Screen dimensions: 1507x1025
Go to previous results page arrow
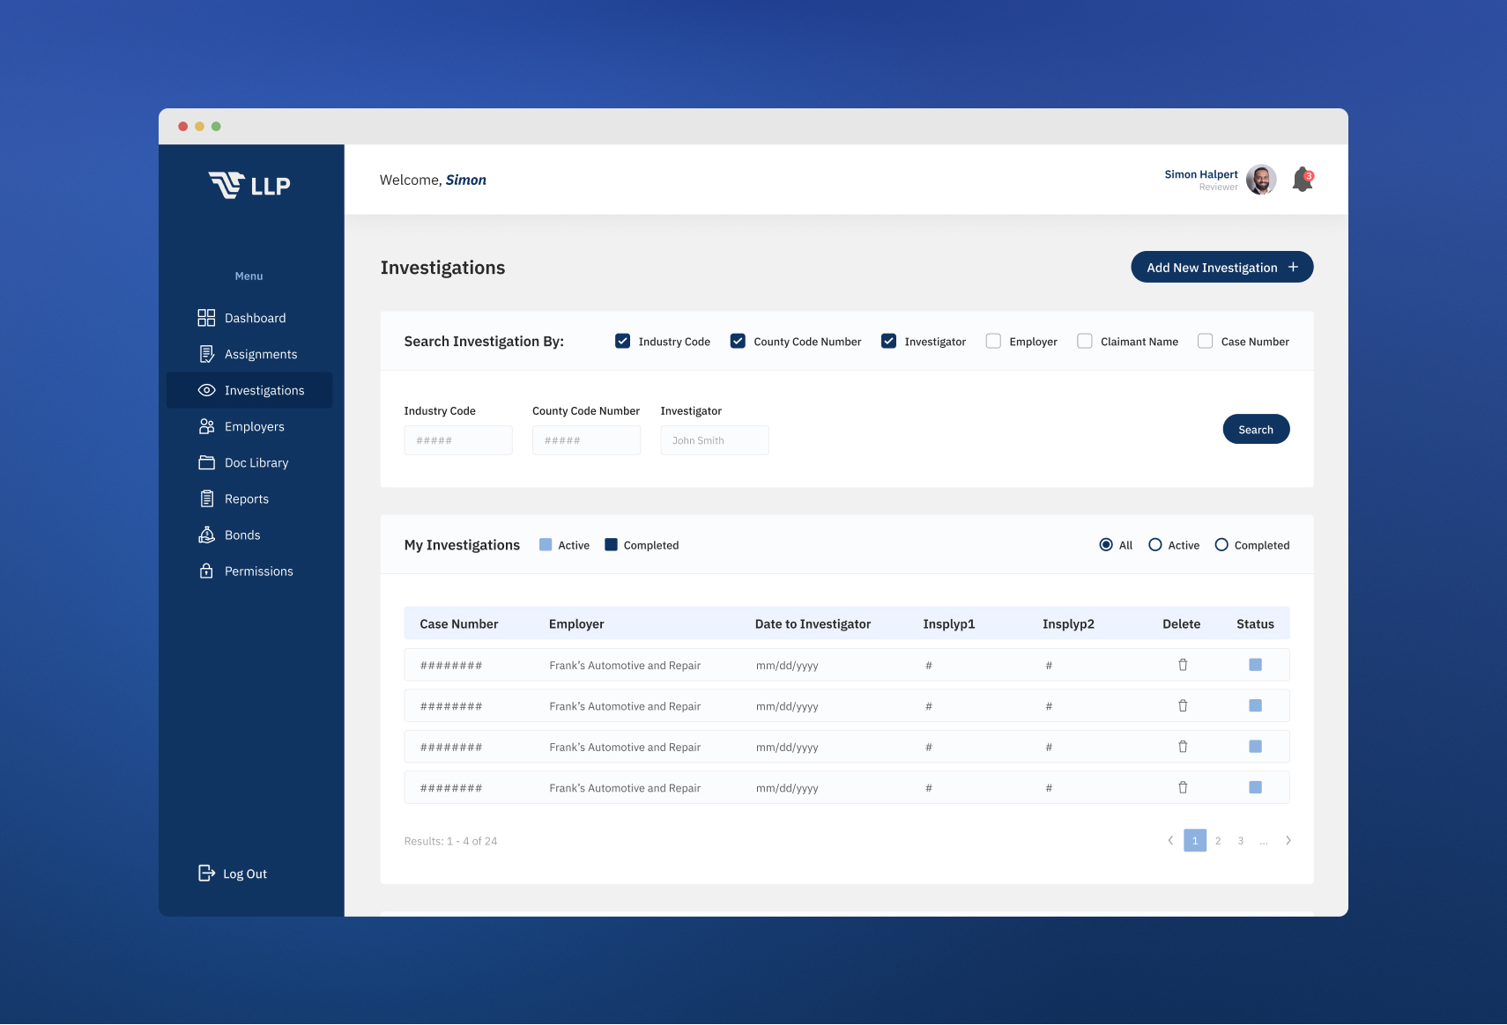(1170, 840)
